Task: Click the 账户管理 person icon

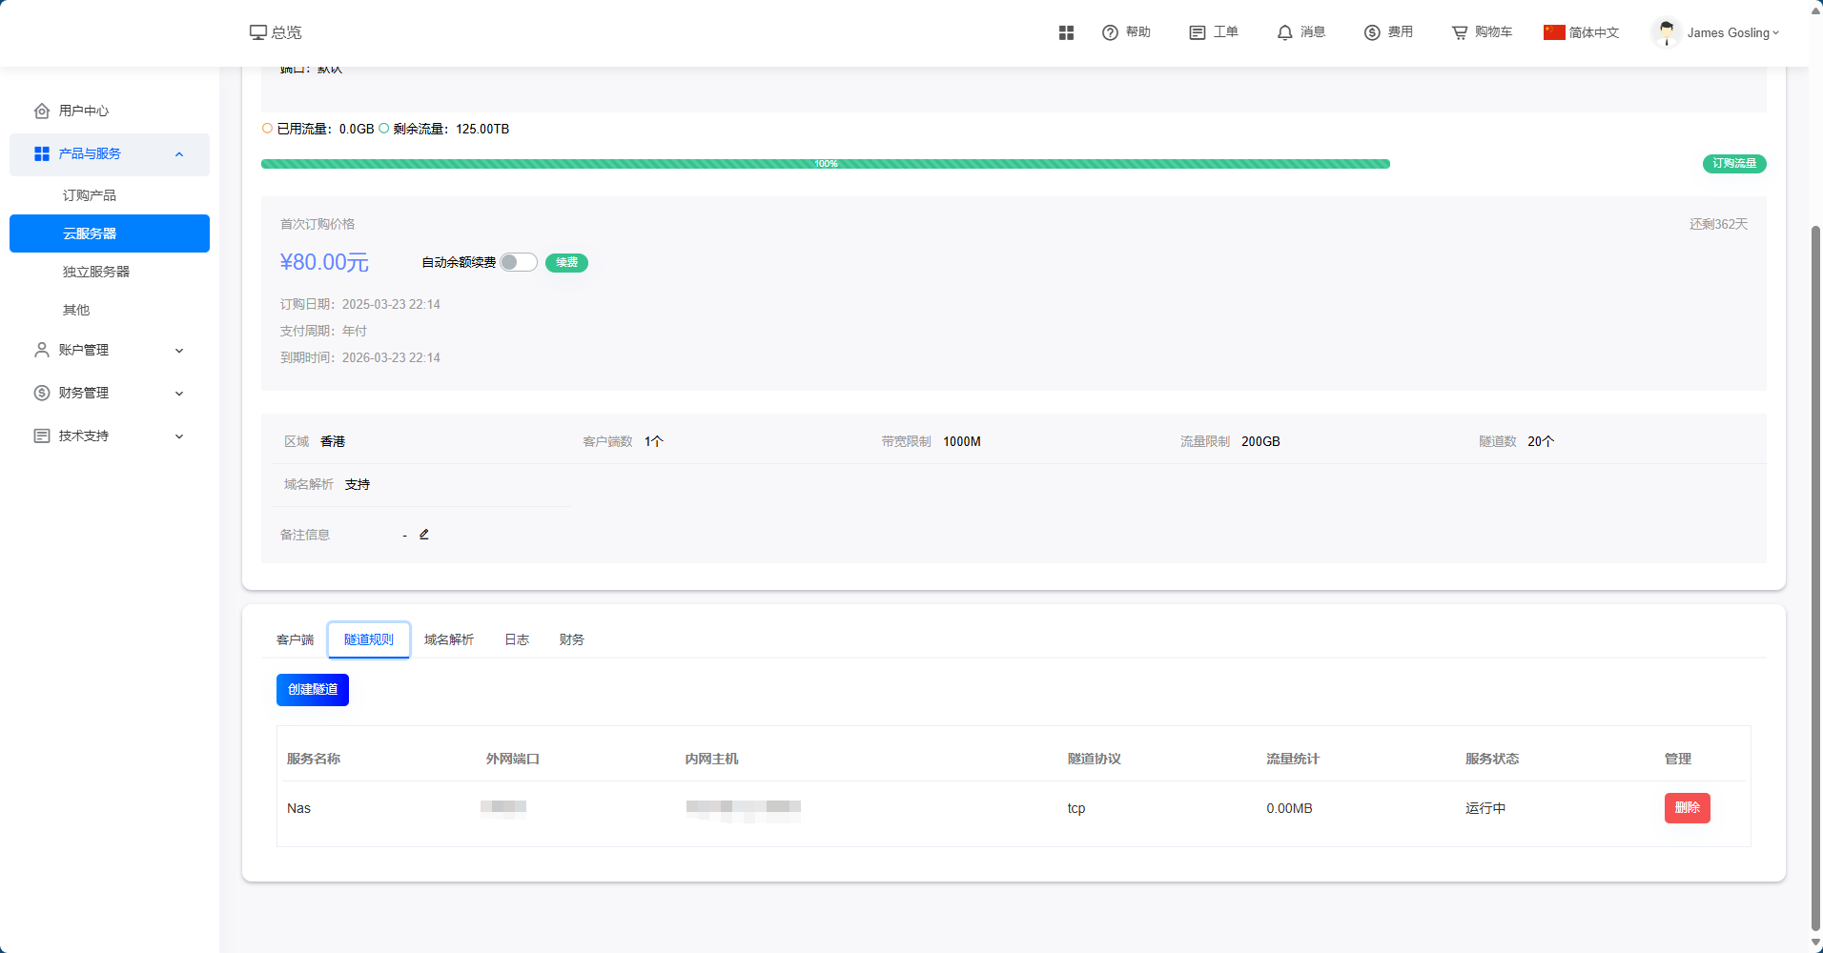Action: pyautogui.click(x=42, y=350)
